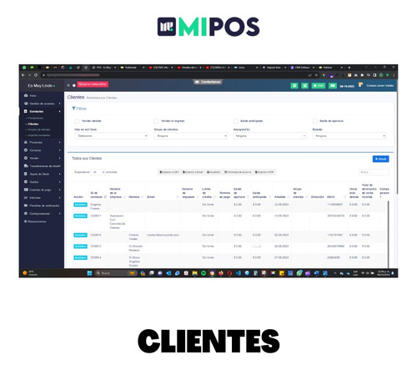Check the Vender debido checkbox
This screenshot has height=370, width=417.
point(77,121)
